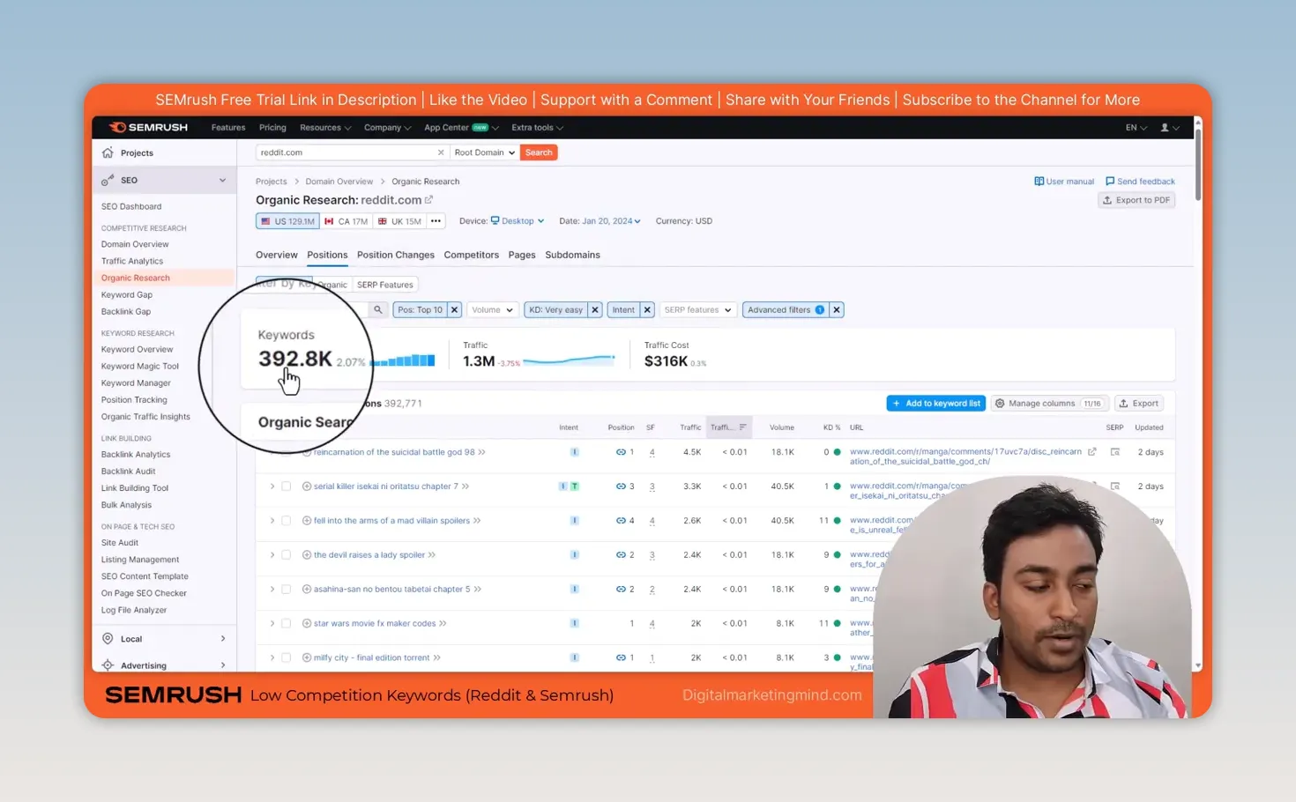Go to the Subdomains tab

click(572, 255)
